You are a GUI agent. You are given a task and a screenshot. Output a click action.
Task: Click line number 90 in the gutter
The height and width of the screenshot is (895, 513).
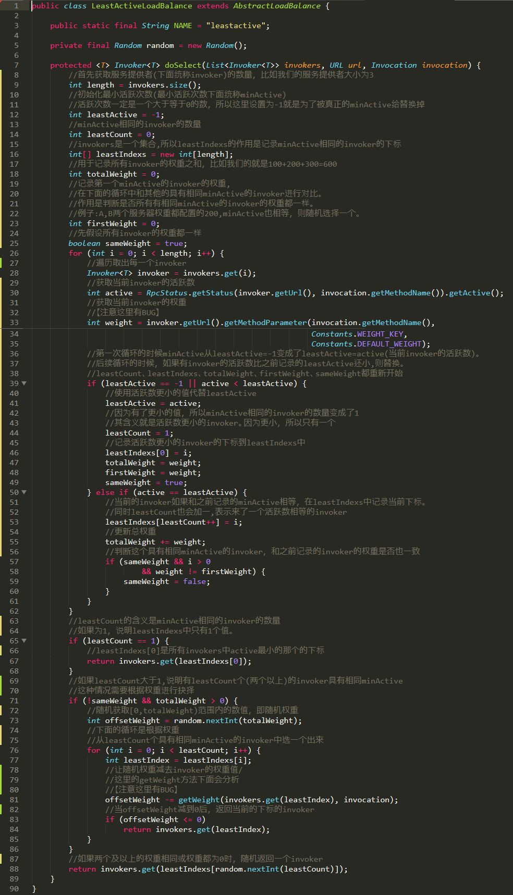pyautogui.click(x=14, y=889)
